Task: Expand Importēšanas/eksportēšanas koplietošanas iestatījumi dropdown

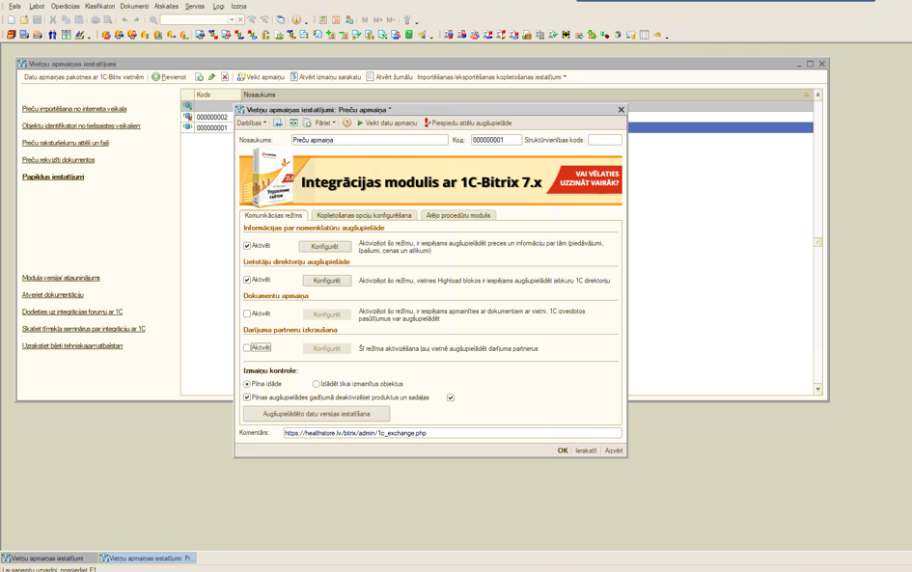Action: pos(491,77)
